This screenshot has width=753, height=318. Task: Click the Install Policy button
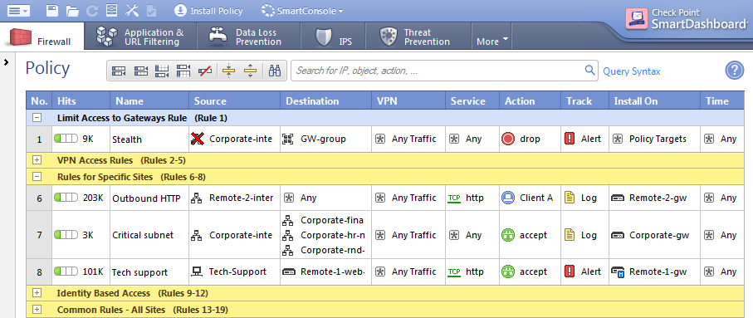[x=208, y=11]
